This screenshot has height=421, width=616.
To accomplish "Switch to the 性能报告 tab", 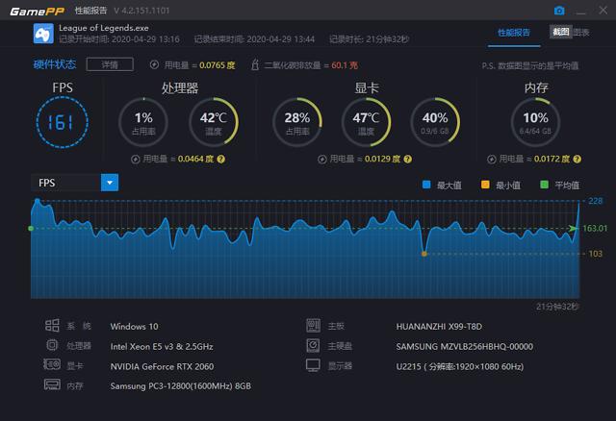I will click(x=514, y=33).
